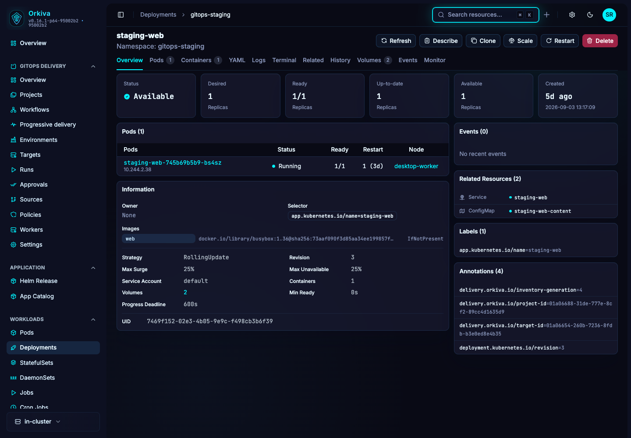Open the settings gear in top bar
This screenshot has height=438, width=631.
click(x=572, y=15)
